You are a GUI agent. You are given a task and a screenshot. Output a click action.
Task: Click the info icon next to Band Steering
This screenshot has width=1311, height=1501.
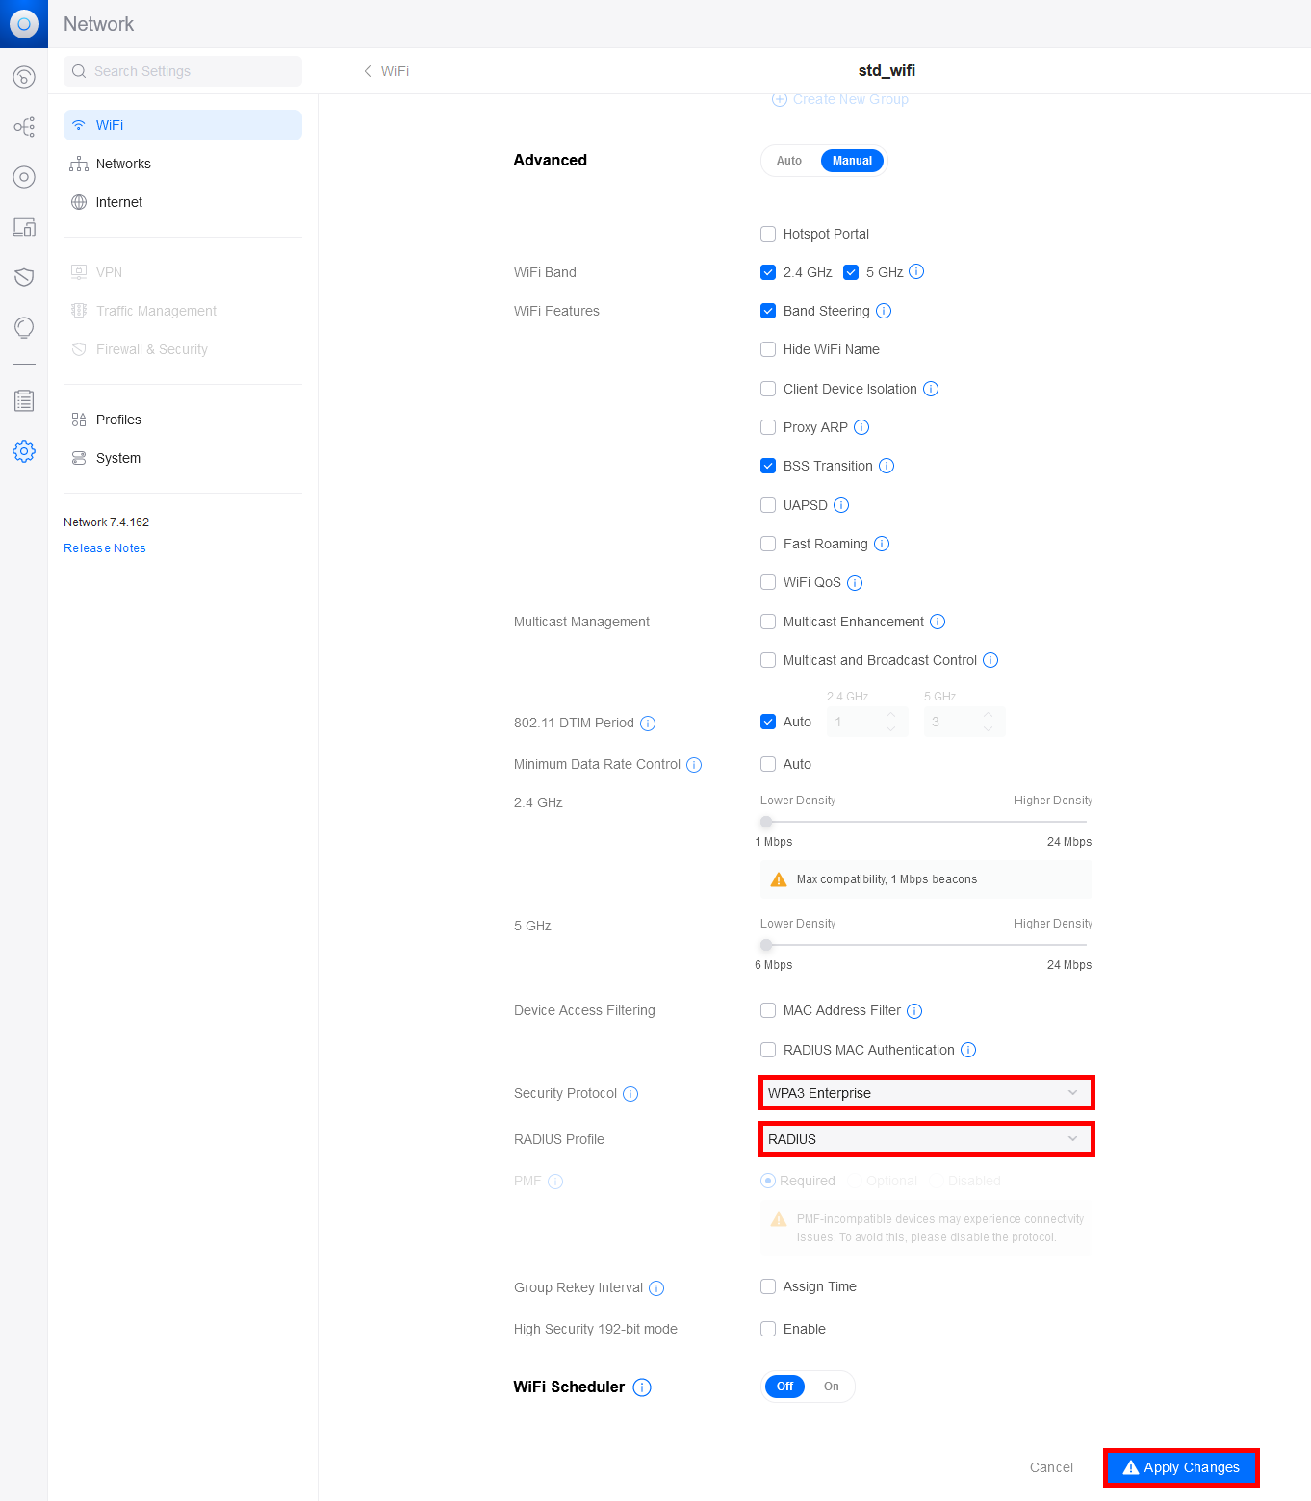click(885, 310)
